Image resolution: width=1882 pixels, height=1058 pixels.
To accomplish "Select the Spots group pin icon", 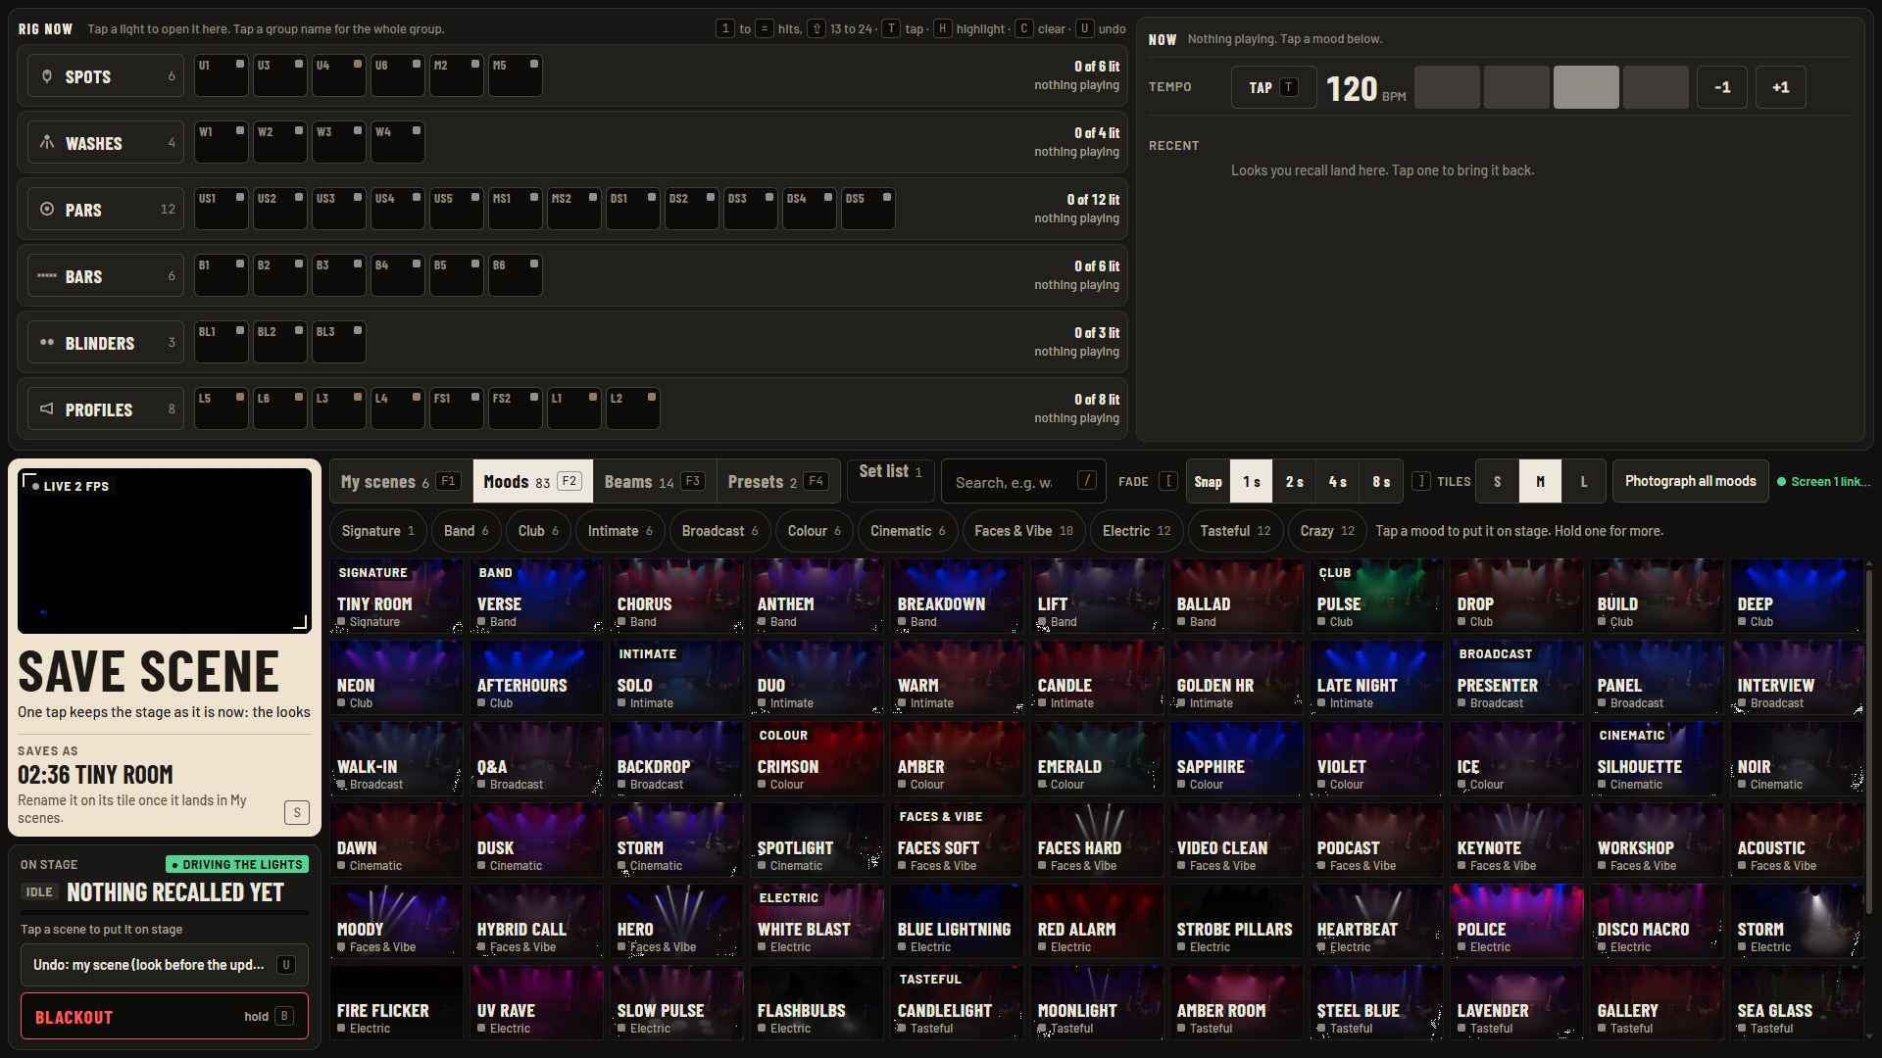I will tap(46, 76).
